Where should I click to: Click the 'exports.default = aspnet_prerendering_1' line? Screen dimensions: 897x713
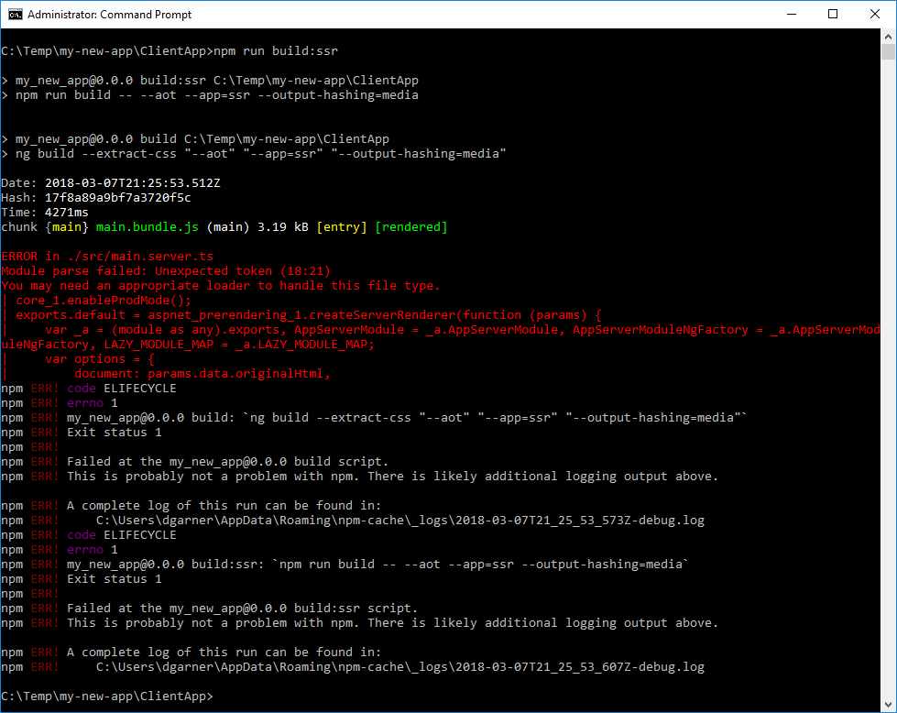point(309,315)
